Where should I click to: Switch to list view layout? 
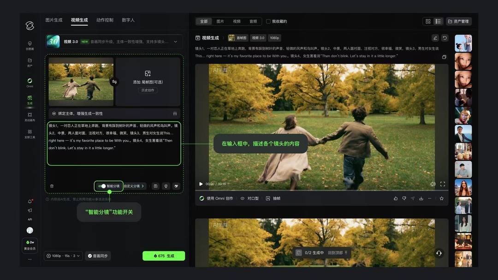(439, 21)
